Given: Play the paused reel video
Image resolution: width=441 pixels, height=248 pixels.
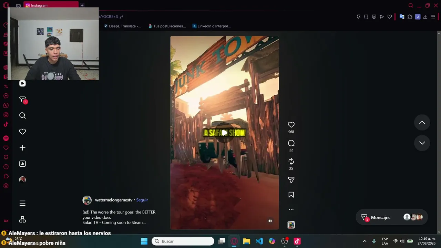Looking at the screenshot, I should tap(225, 133).
